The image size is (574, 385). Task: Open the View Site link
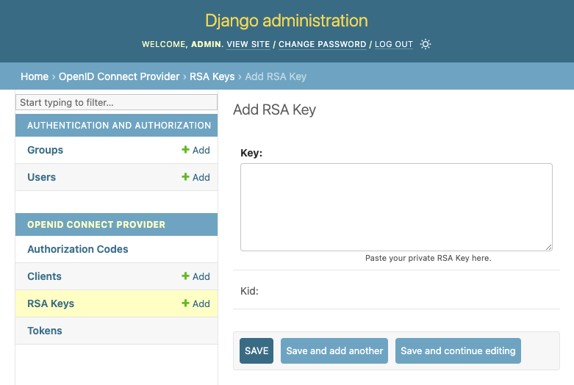(248, 44)
